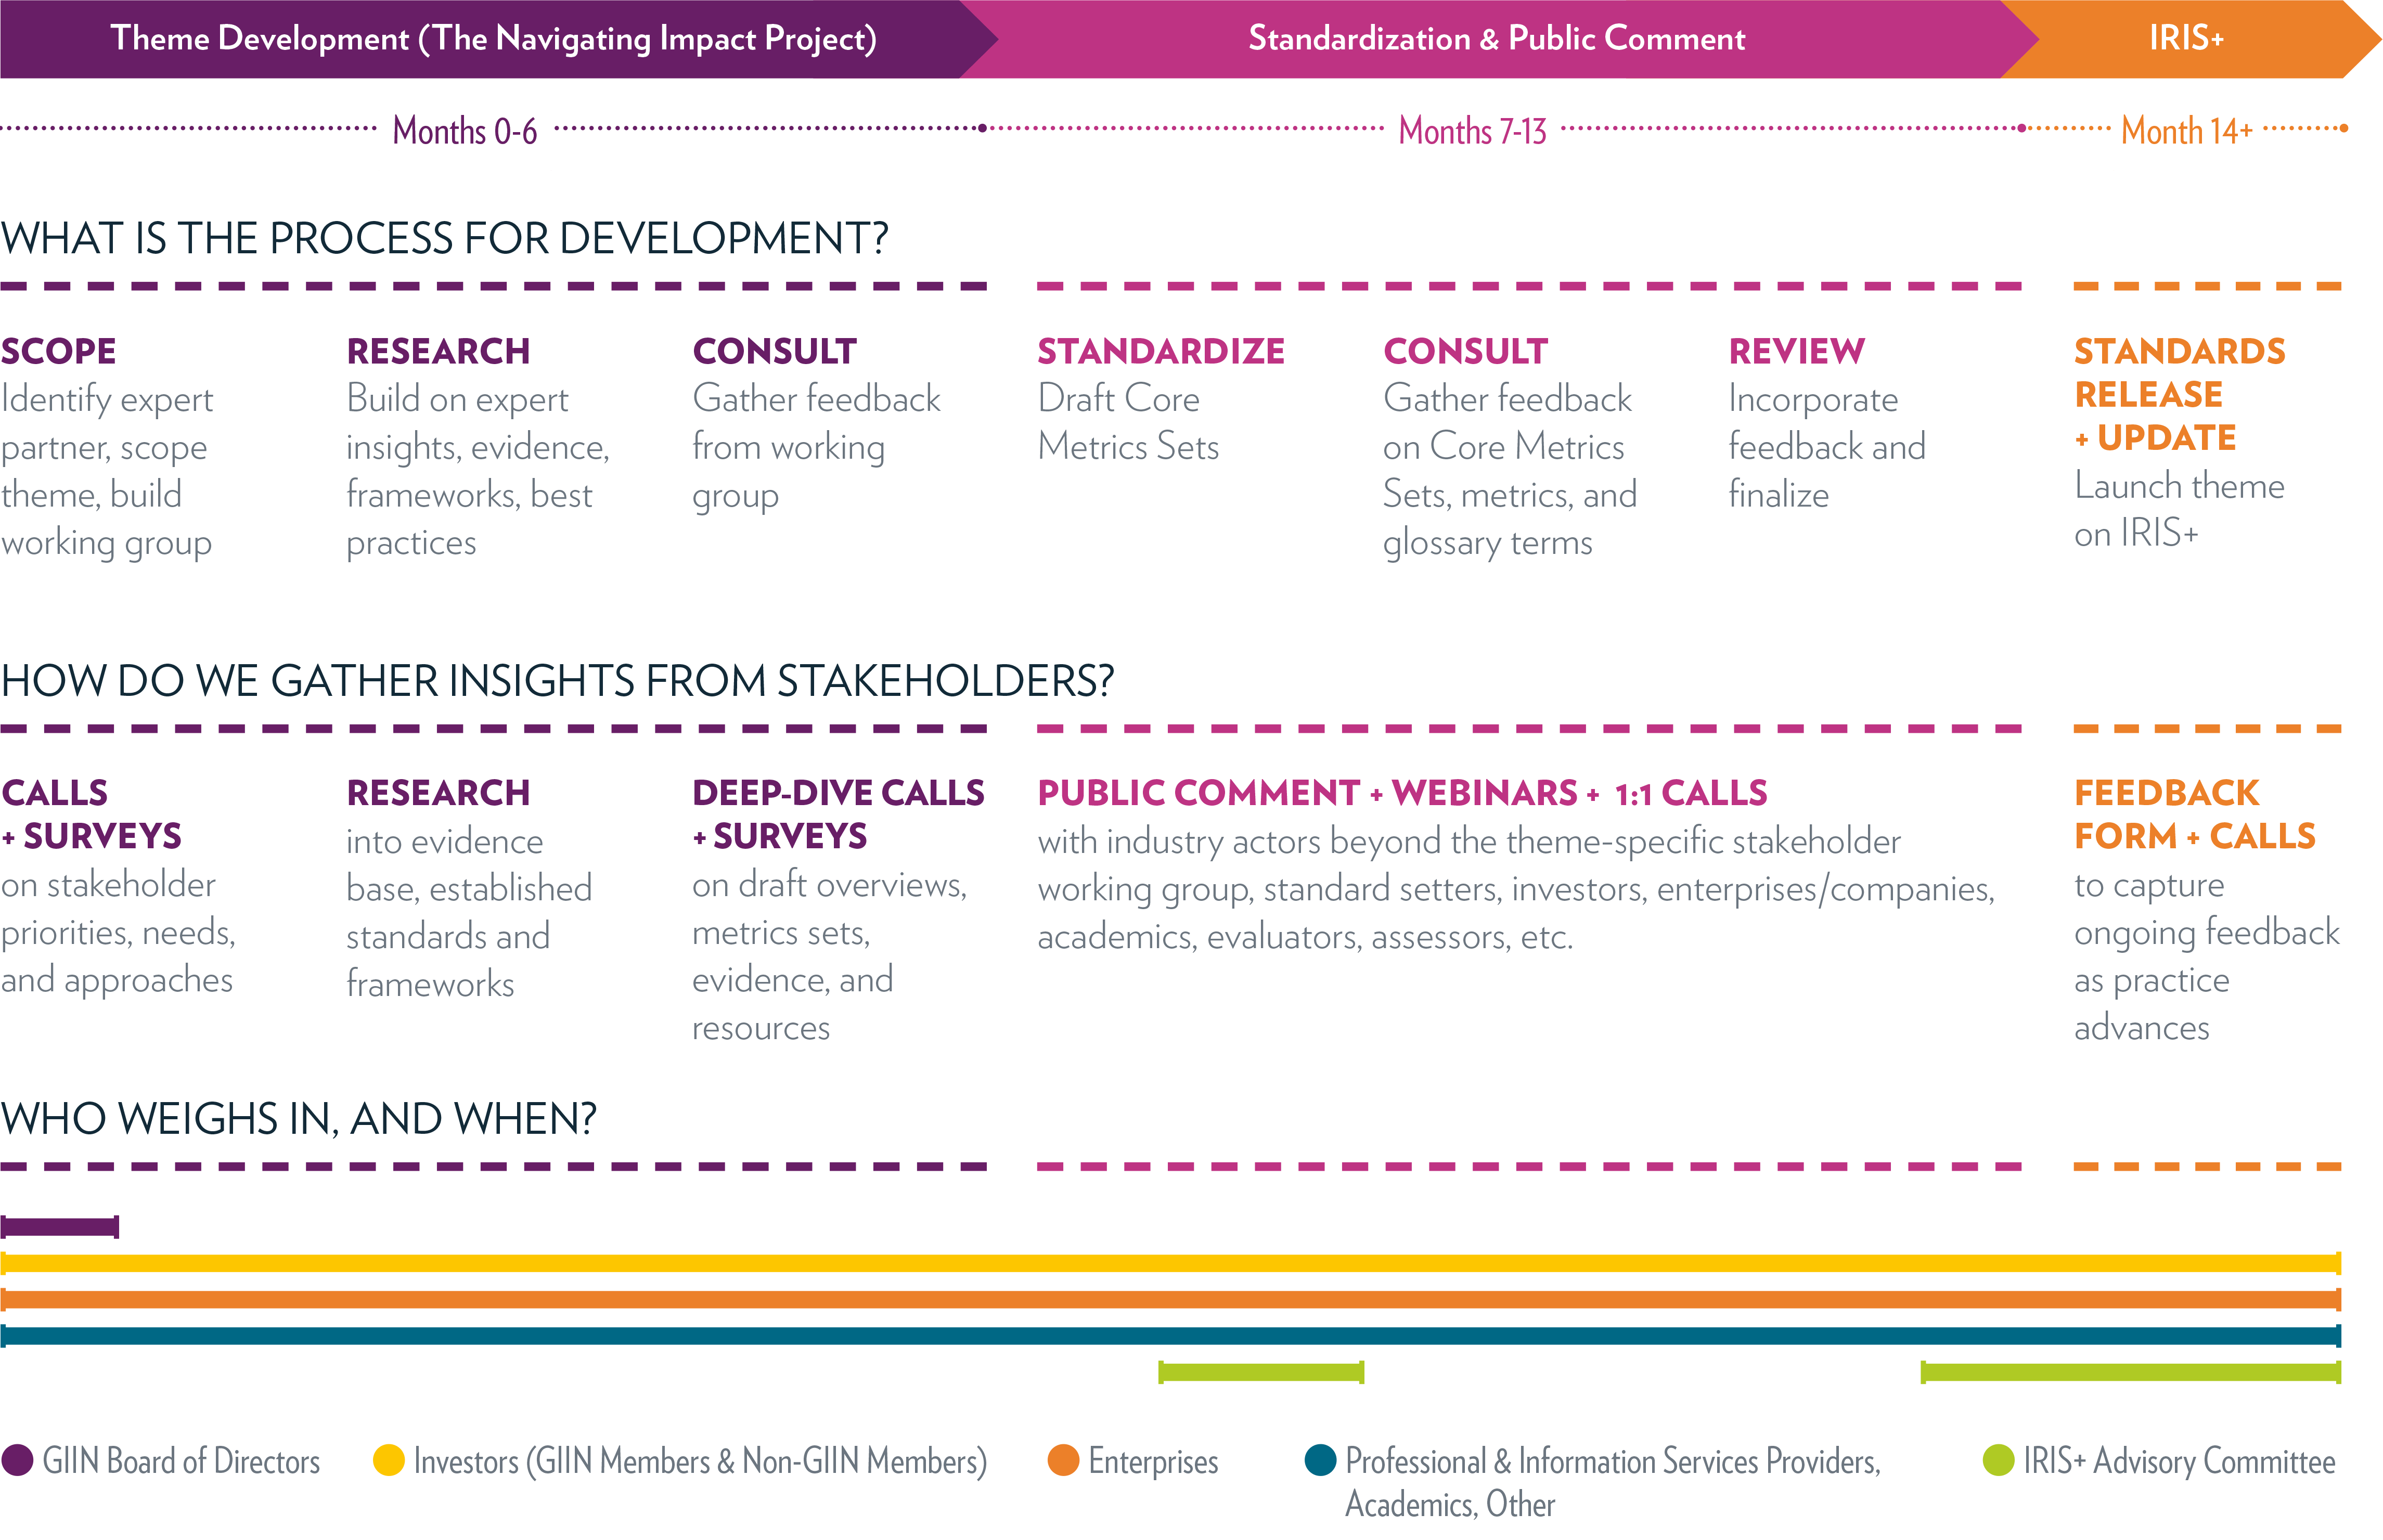2383x1540 pixels.
Task: Click the Months 0-6 timeline label
Action: pos(464,132)
